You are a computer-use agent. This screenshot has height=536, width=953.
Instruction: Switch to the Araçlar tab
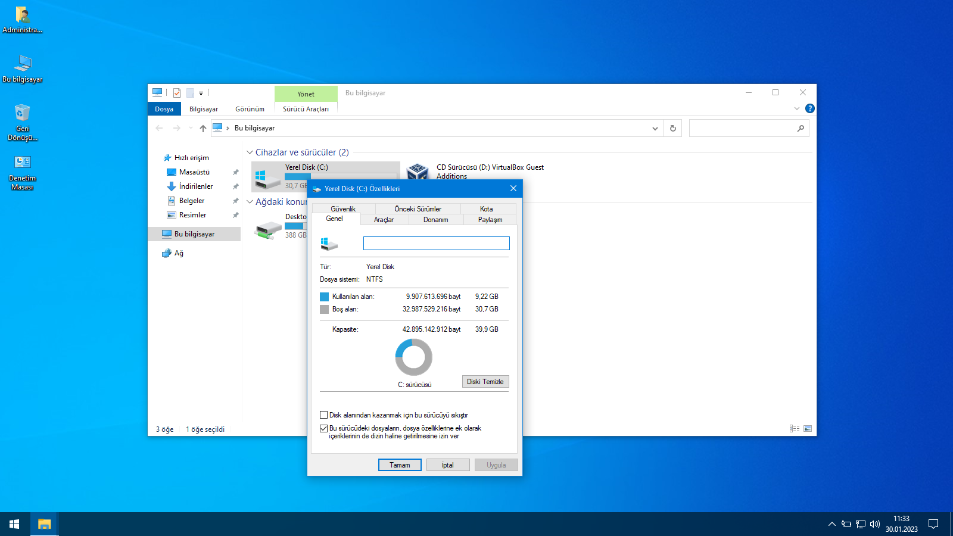pos(384,220)
